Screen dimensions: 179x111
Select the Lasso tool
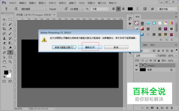pyautogui.click(x=4, y=24)
